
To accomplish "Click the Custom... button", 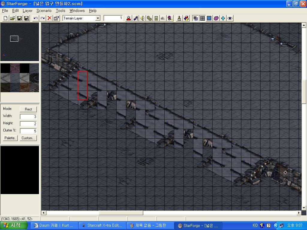I will click(x=28, y=138).
